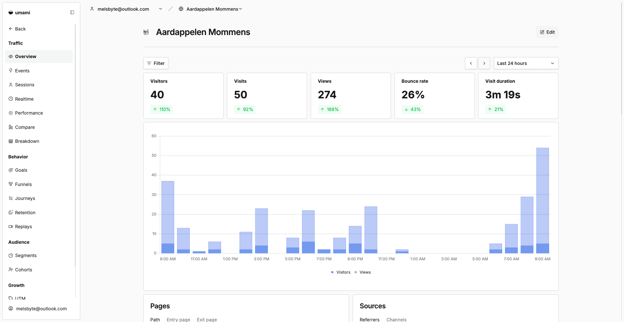Open Retention via its magnet icon

tap(11, 212)
